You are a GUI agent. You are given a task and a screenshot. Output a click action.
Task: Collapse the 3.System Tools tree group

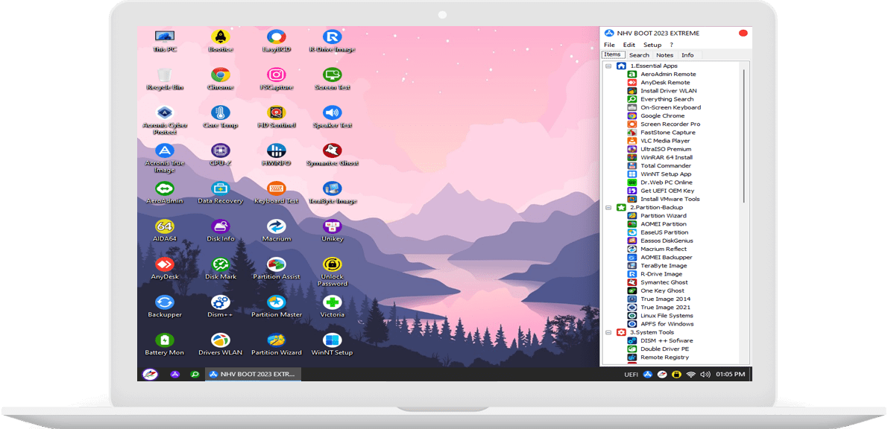pyautogui.click(x=608, y=332)
